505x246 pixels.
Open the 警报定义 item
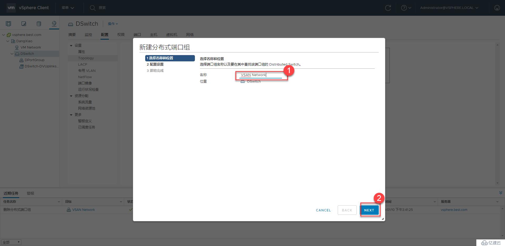coord(85,121)
